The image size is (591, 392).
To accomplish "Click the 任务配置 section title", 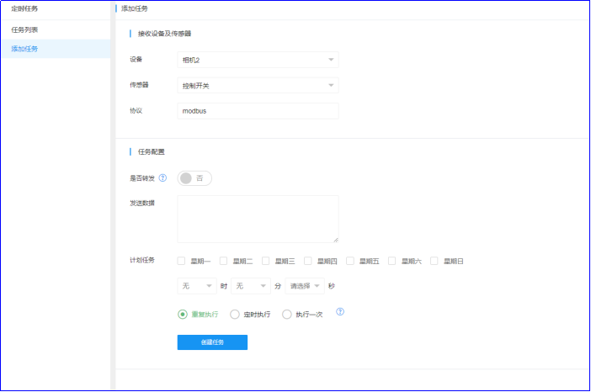I will 152,151.
